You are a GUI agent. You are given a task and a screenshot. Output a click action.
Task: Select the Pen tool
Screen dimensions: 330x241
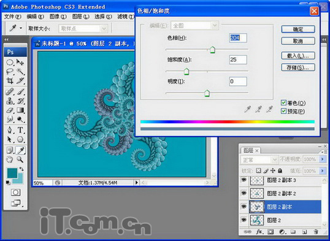coord(10,130)
